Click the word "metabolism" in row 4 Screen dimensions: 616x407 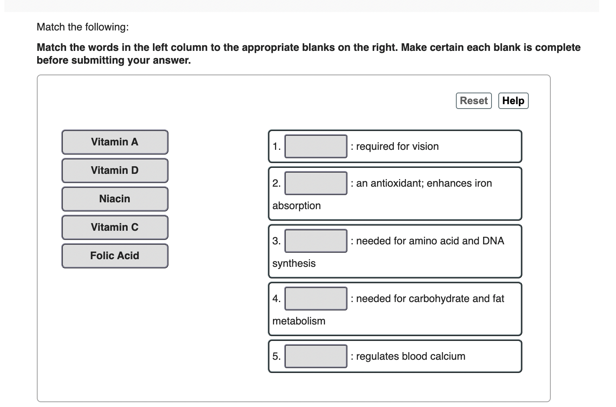click(299, 321)
